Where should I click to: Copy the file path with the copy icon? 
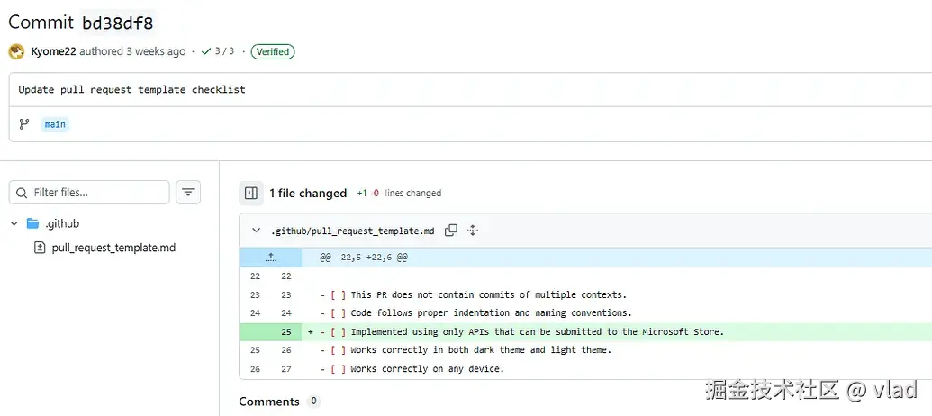click(451, 231)
